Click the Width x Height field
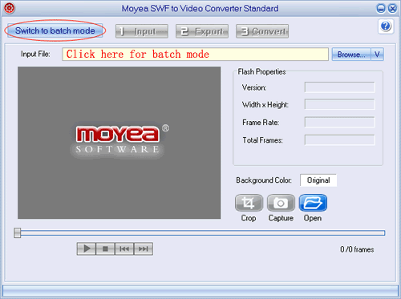This screenshot has height=299, width=401. point(339,104)
